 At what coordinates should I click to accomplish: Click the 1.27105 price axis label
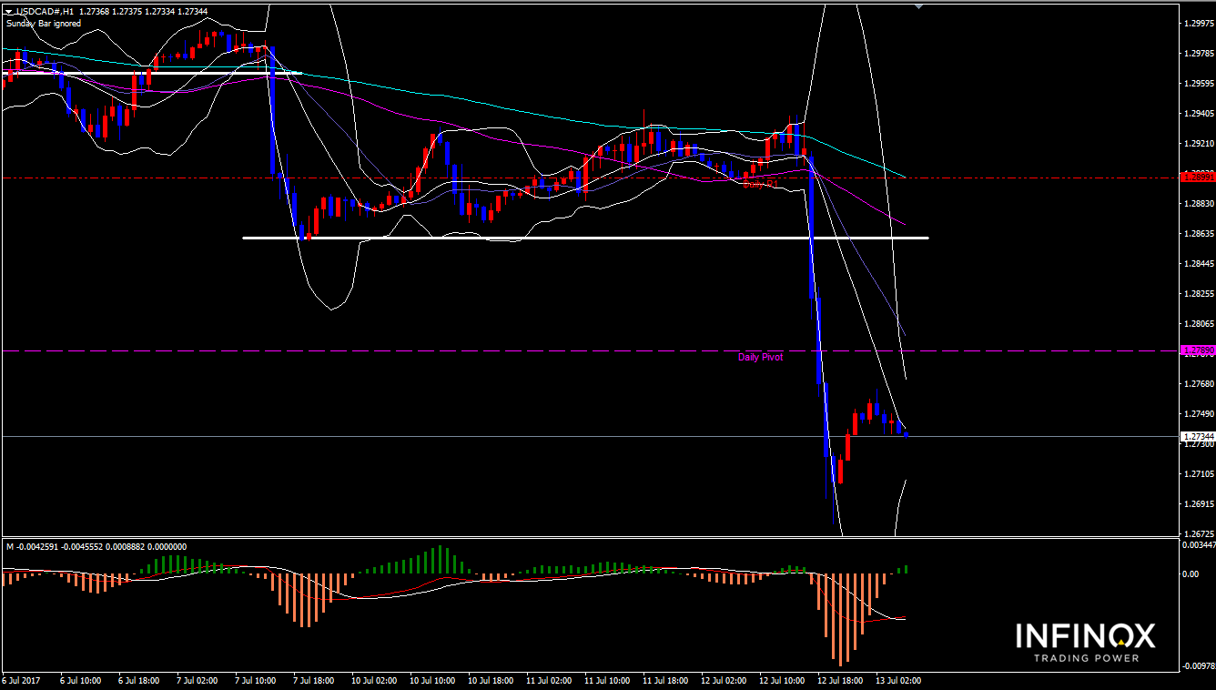coord(1198,474)
